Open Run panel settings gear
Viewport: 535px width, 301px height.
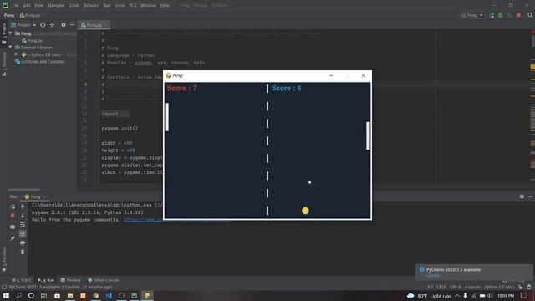522,196
